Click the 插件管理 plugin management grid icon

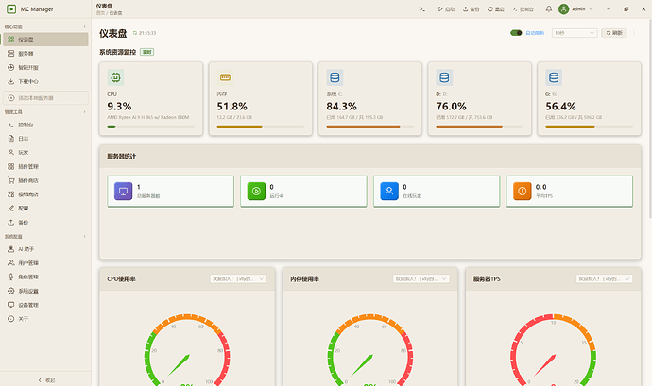pyautogui.click(x=11, y=166)
